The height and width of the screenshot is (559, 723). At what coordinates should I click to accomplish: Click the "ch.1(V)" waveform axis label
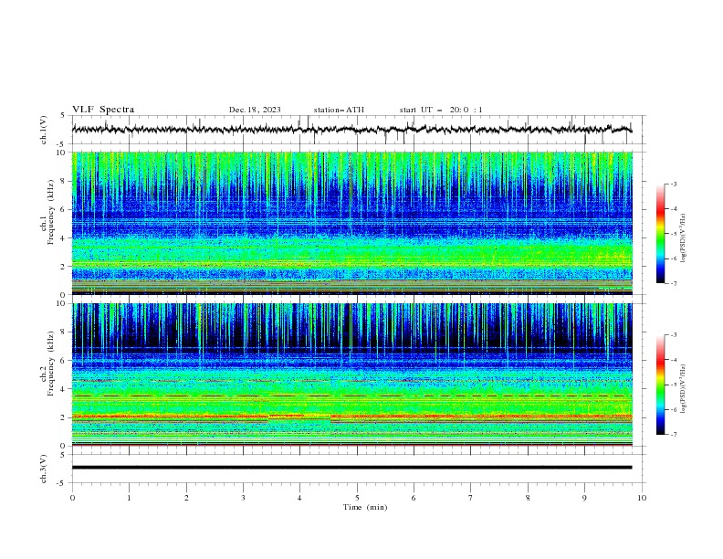(x=44, y=130)
